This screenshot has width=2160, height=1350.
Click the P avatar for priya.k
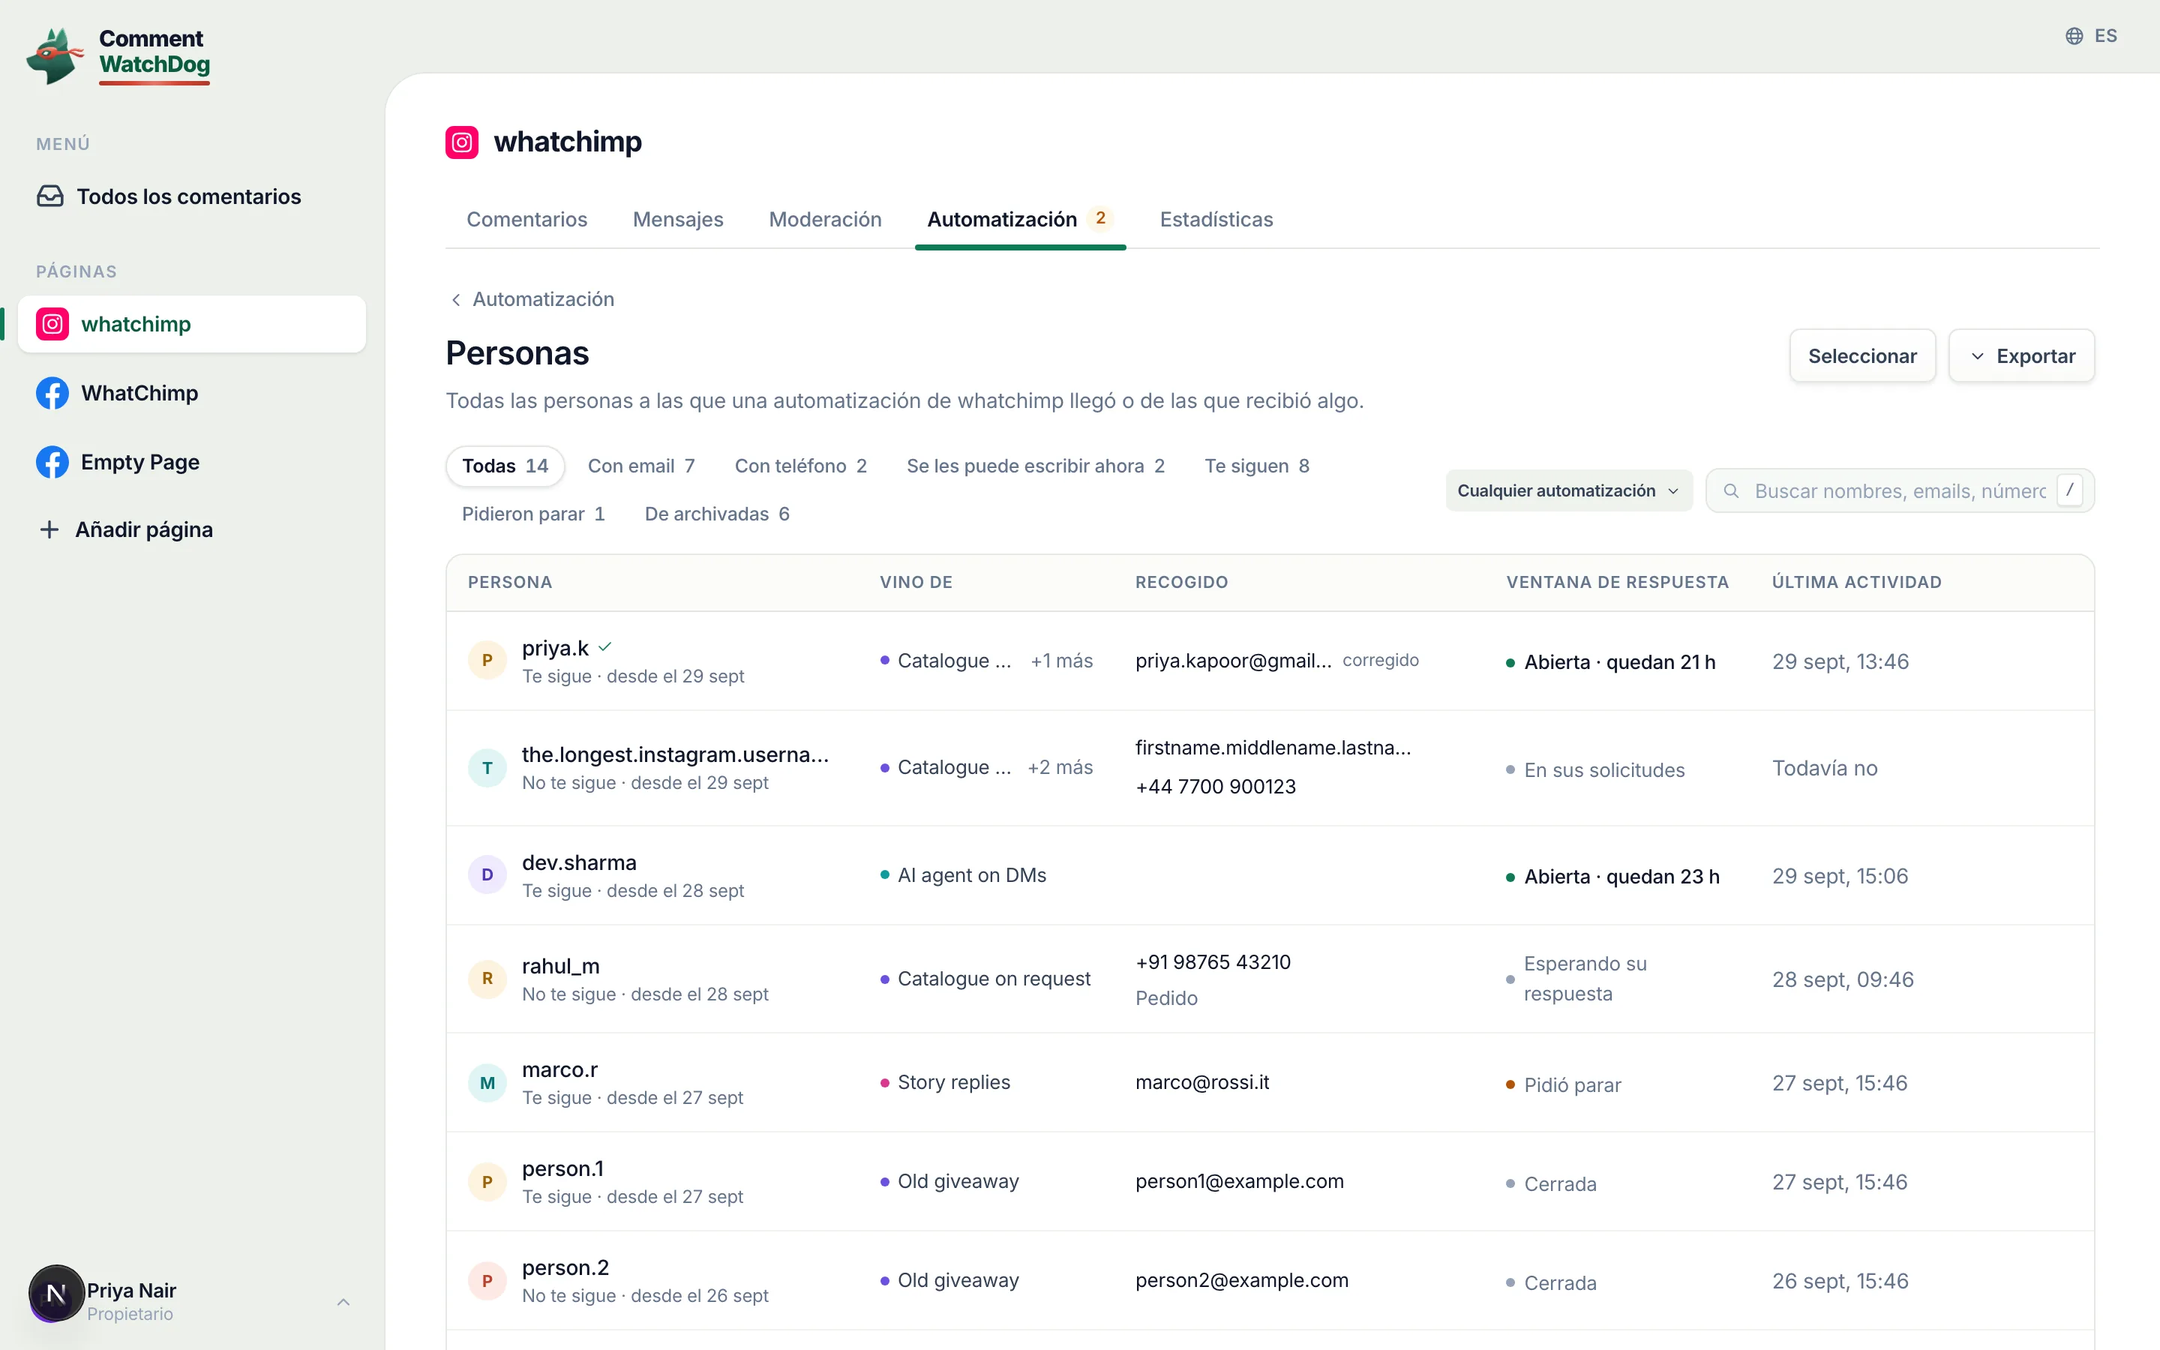point(487,661)
